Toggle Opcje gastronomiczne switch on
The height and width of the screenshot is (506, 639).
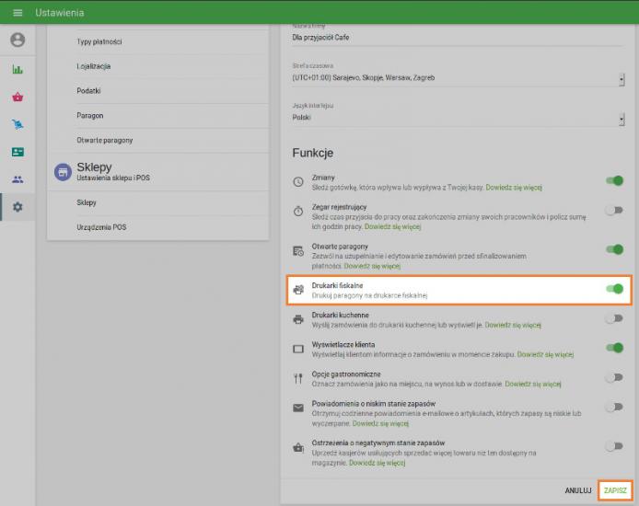click(613, 377)
